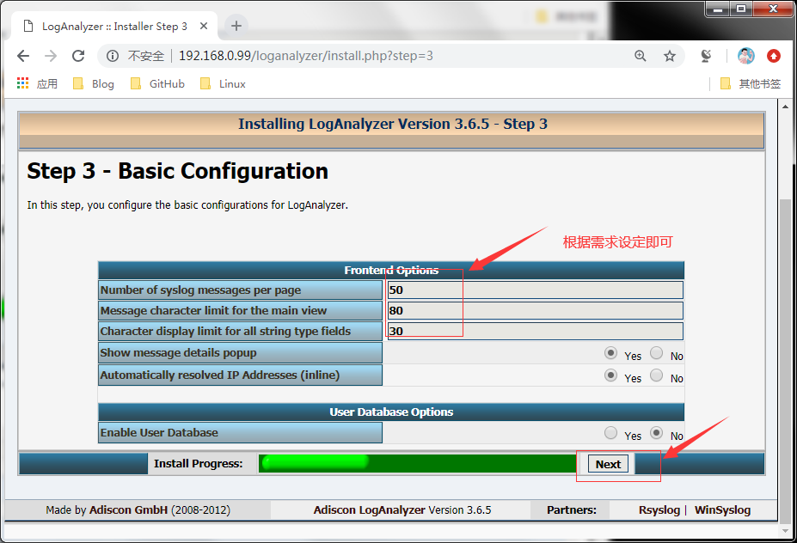The image size is (797, 543).
Task: Select No for Show message details popup
Action: pos(656,353)
